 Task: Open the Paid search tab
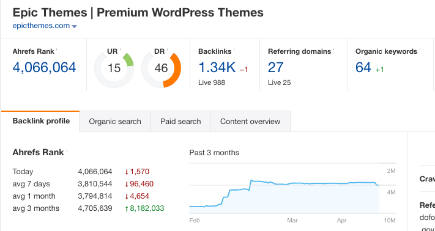pos(180,122)
